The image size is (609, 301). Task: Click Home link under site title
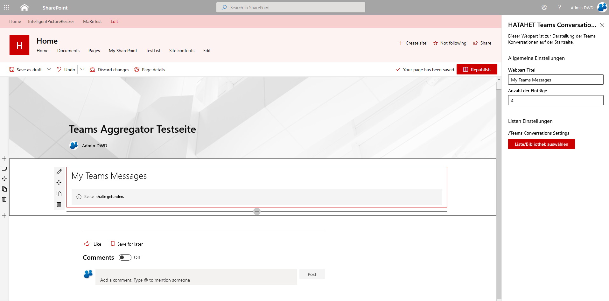point(42,51)
